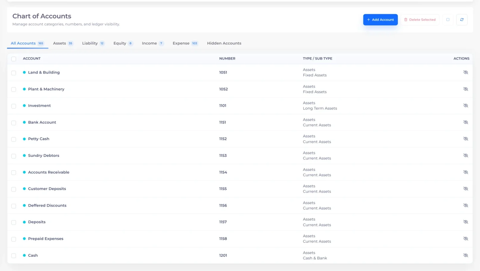
Task: Click the TYPE / SUB TYPE column header
Action: (x=317, y=58)
